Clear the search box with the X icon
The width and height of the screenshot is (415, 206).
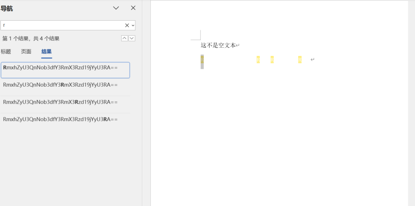pos(127,25)
